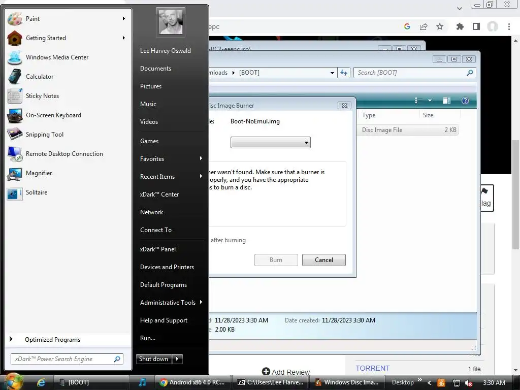Open Chrome extensions puzzle icon
The image size is (520, 390).
click(x=460, y=26)
